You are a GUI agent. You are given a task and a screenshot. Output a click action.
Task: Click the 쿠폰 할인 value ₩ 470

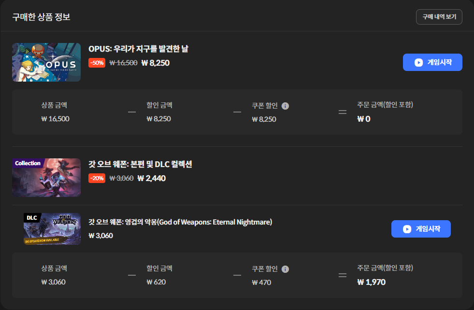pos(261,282)
